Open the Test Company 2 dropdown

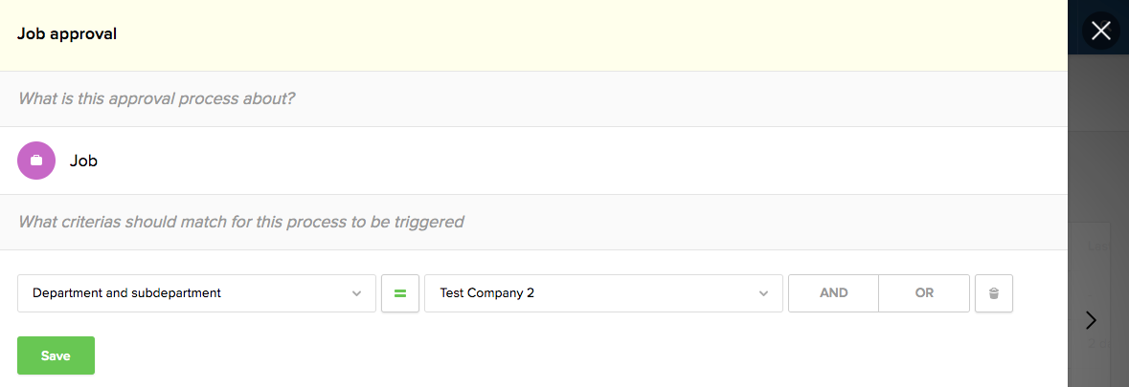pos(603,293)
